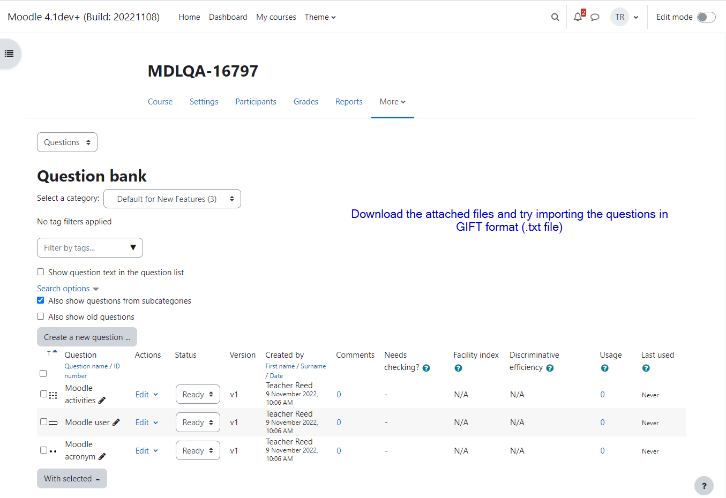Viewport: 726px width, 498px height.
Task: Open the Theme menu
Action: click(320, 17)
